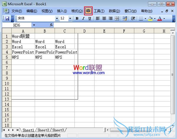This screenshot has height=139, width=177.
Task: Select column A header
Action: click(x=23, y=31)
